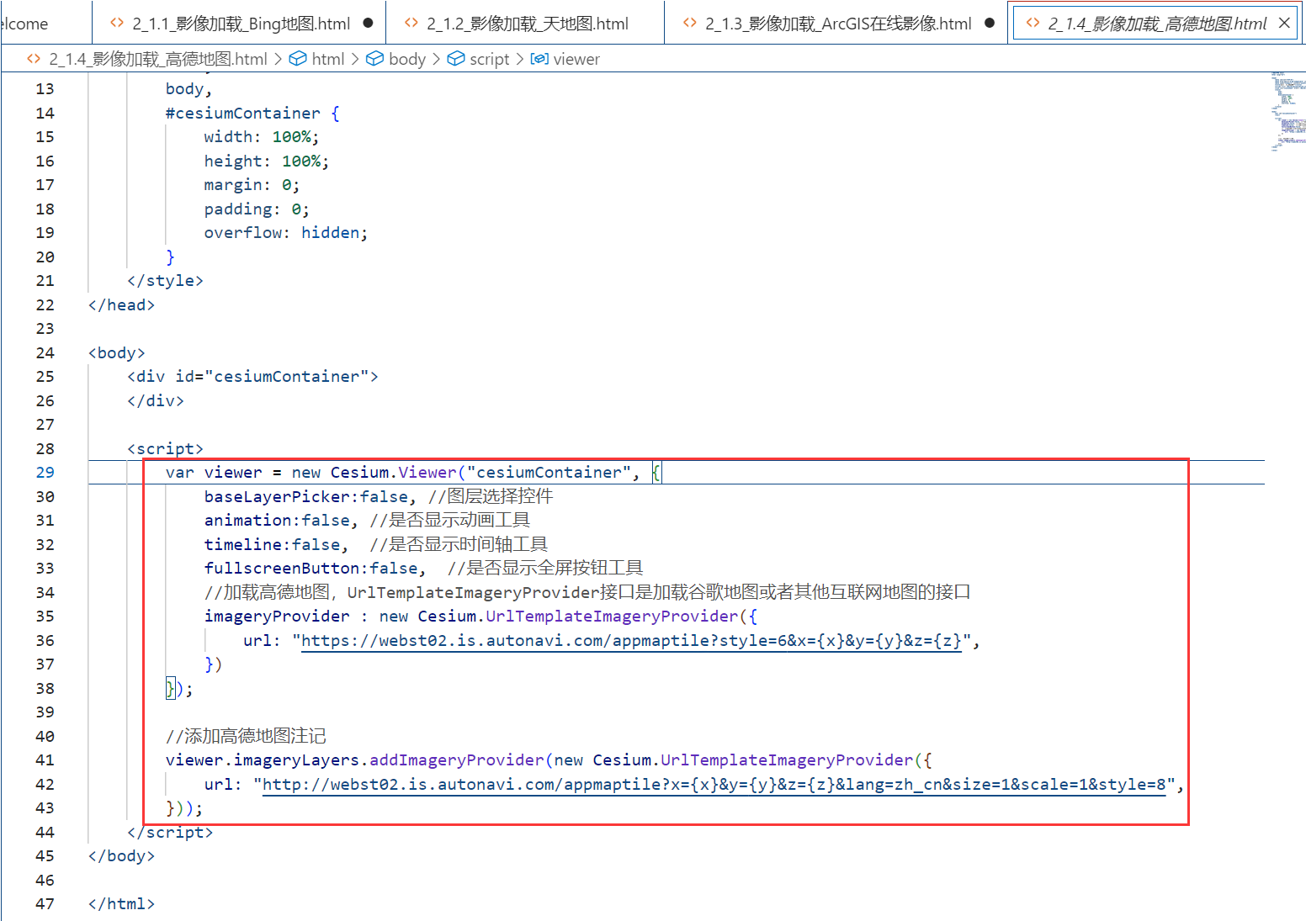
Task: Open the appmaptile lang=zh_cn style=8 URL link
Action: pos(714,785)
